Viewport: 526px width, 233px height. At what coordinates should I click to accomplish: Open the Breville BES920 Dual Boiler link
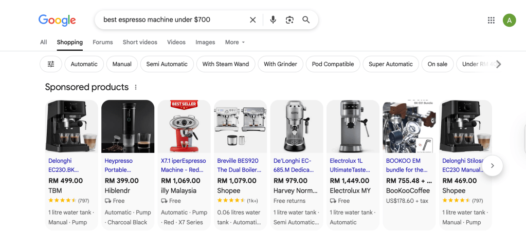tap(238, 165)
